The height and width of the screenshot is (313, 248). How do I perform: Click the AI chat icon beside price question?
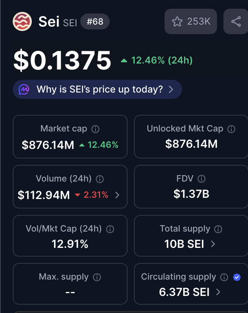[24, 89]
